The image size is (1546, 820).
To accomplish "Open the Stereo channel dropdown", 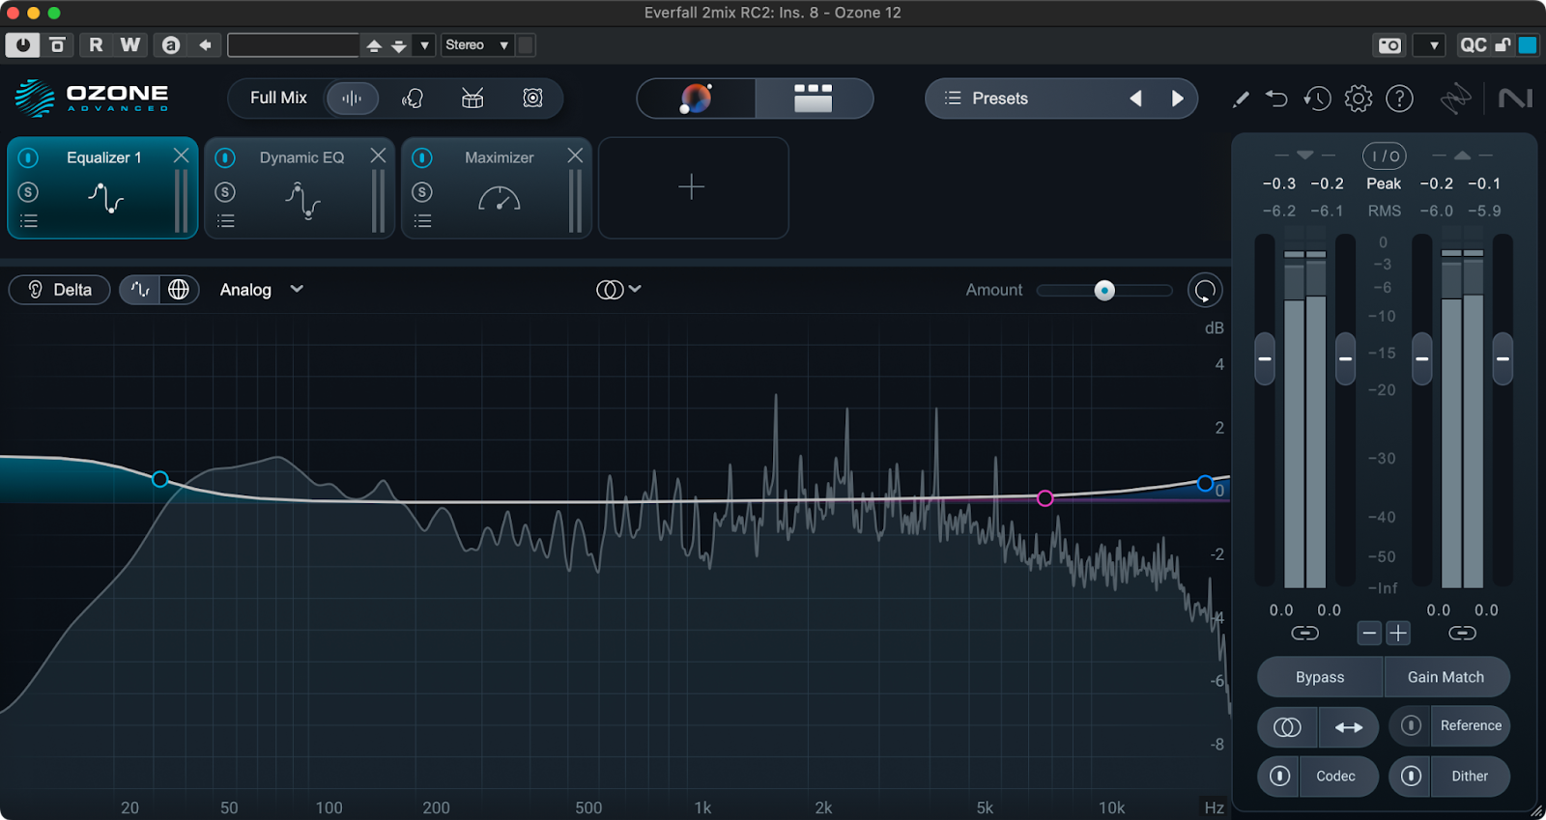I will click(x=476, y=45).
